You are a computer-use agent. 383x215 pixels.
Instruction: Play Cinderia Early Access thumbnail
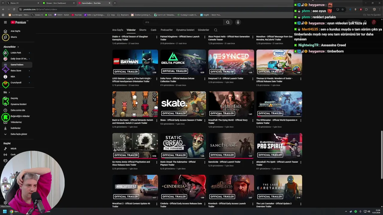click(183, 188)
